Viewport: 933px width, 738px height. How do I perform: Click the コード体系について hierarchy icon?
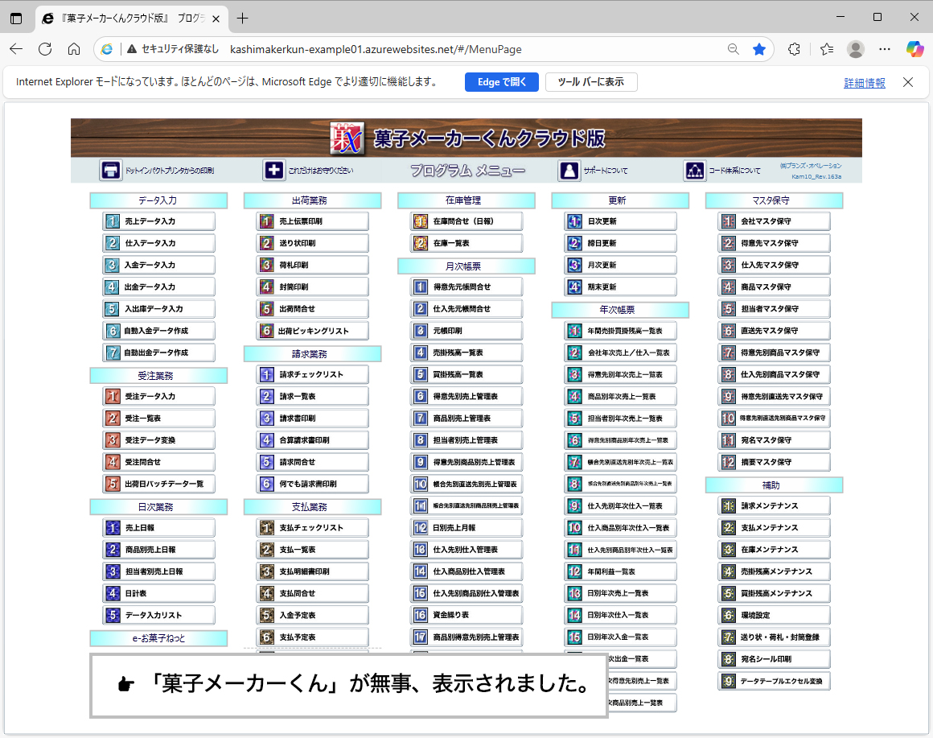pyautogui.click(x=694, y=171)
